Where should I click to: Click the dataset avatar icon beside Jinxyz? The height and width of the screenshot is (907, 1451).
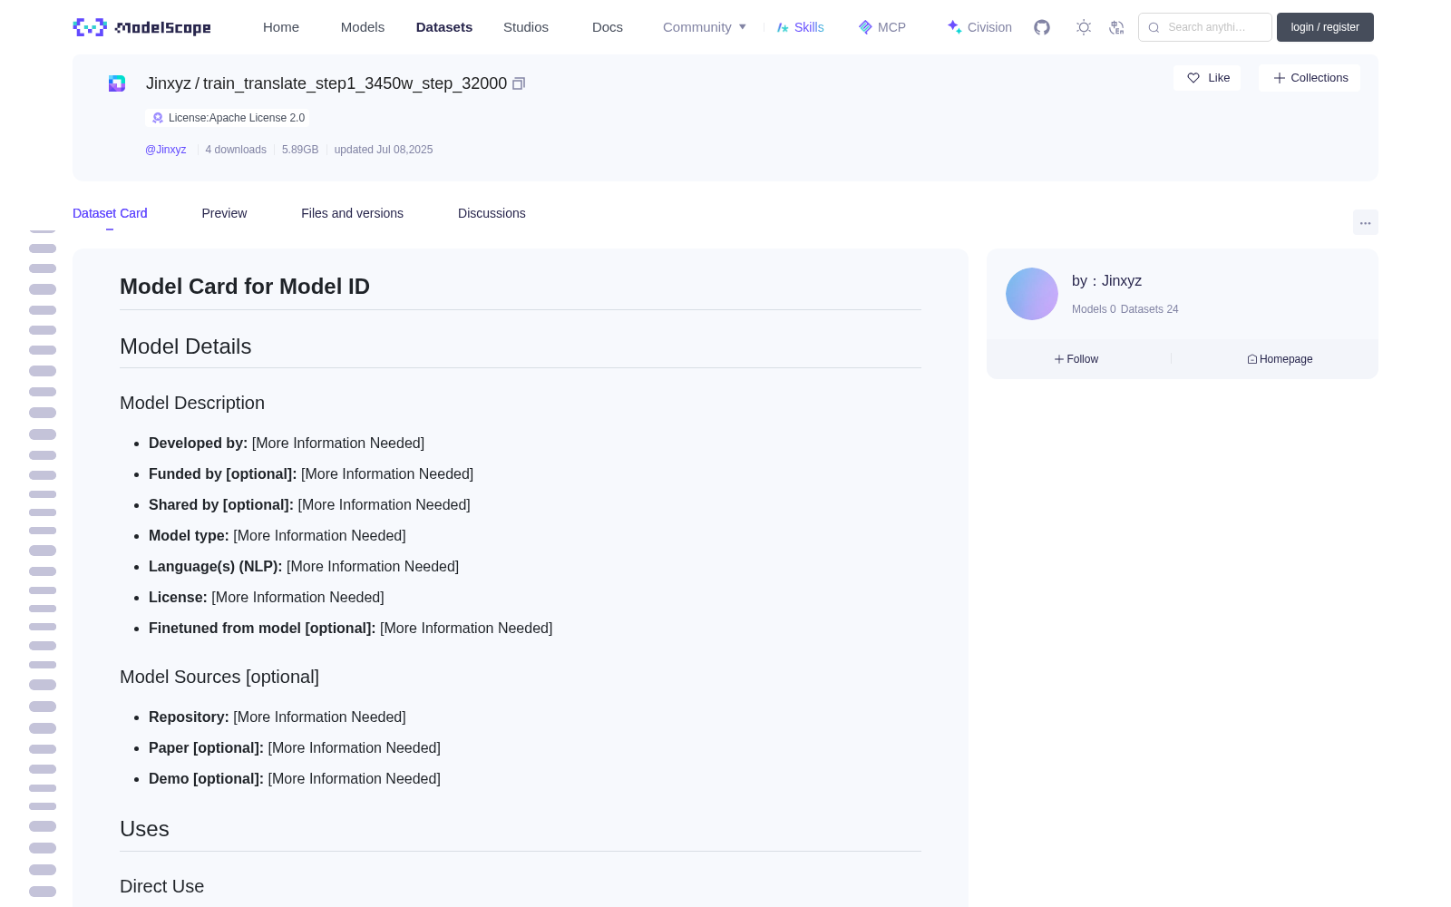117,83
